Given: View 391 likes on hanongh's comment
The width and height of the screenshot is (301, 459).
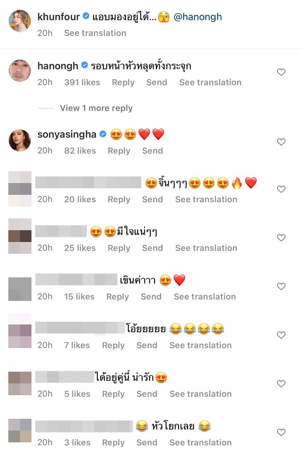Looking at the screenshot, I should (x=82, y=83).
